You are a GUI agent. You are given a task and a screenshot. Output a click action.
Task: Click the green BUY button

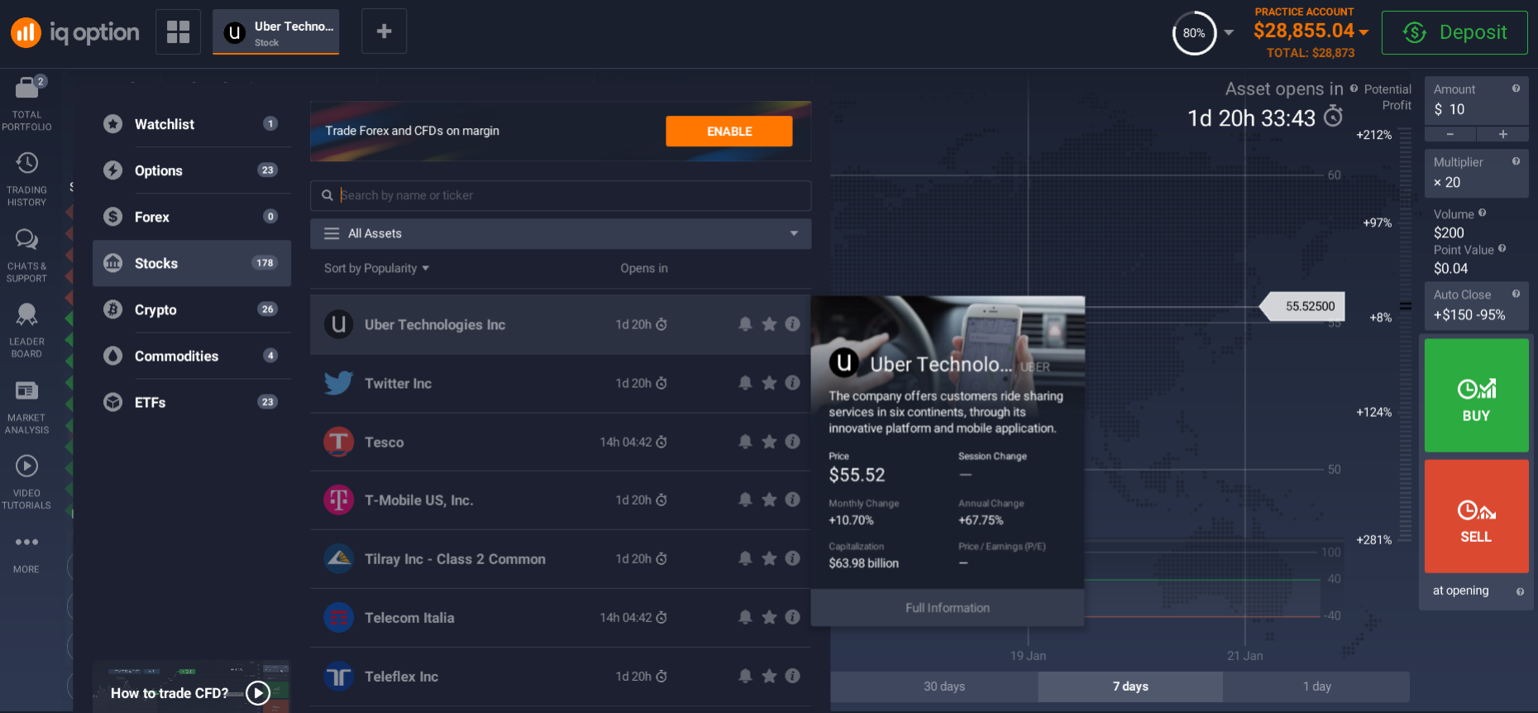[1476, 395]
